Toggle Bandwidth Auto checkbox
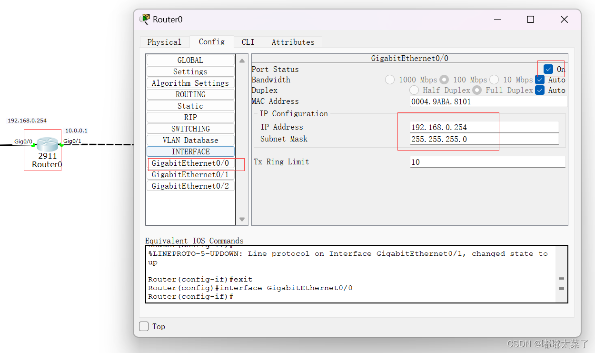Image resolution: width=595 pixels, height=353 pixels. click(540, 80)
